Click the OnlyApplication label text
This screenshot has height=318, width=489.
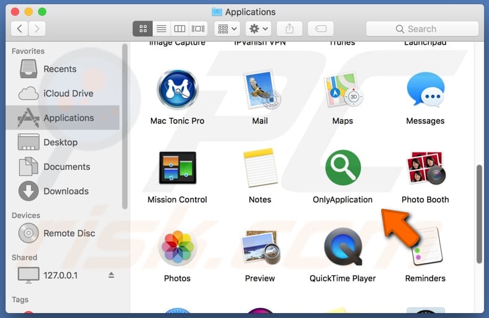coord(342,200)
